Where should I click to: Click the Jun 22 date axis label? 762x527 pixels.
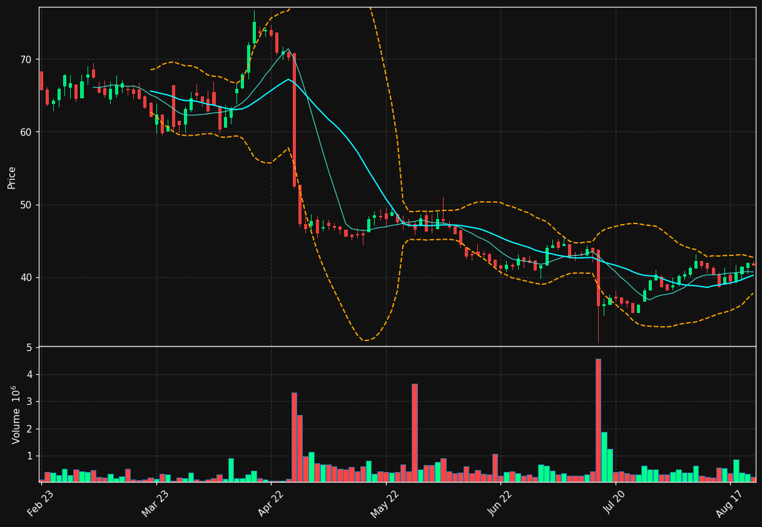point(500,504)
